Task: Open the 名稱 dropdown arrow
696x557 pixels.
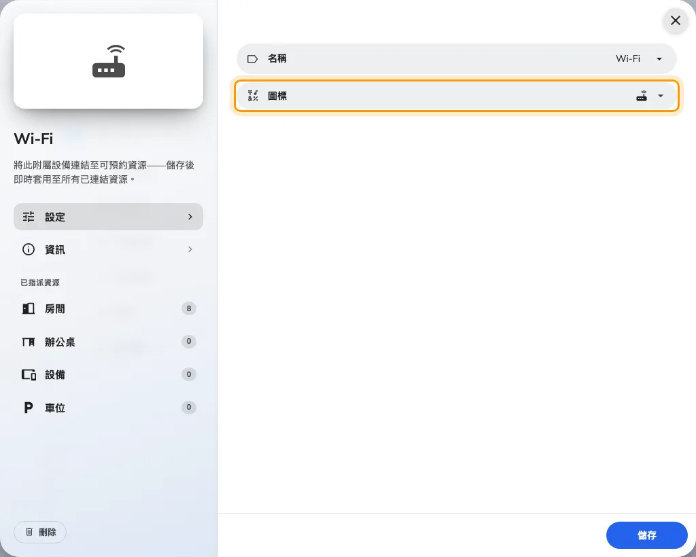Action: pos(659,59)
